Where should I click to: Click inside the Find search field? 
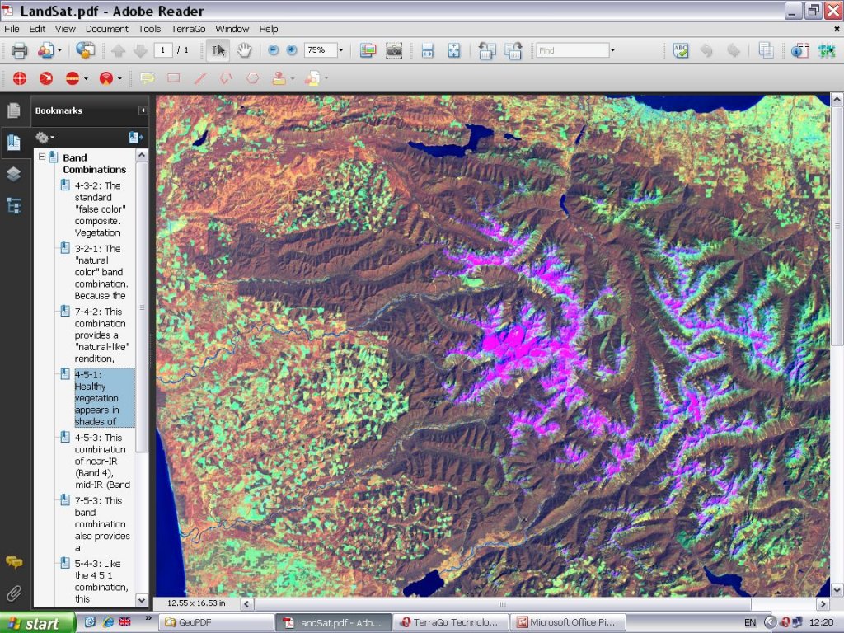tap(571, 50)
